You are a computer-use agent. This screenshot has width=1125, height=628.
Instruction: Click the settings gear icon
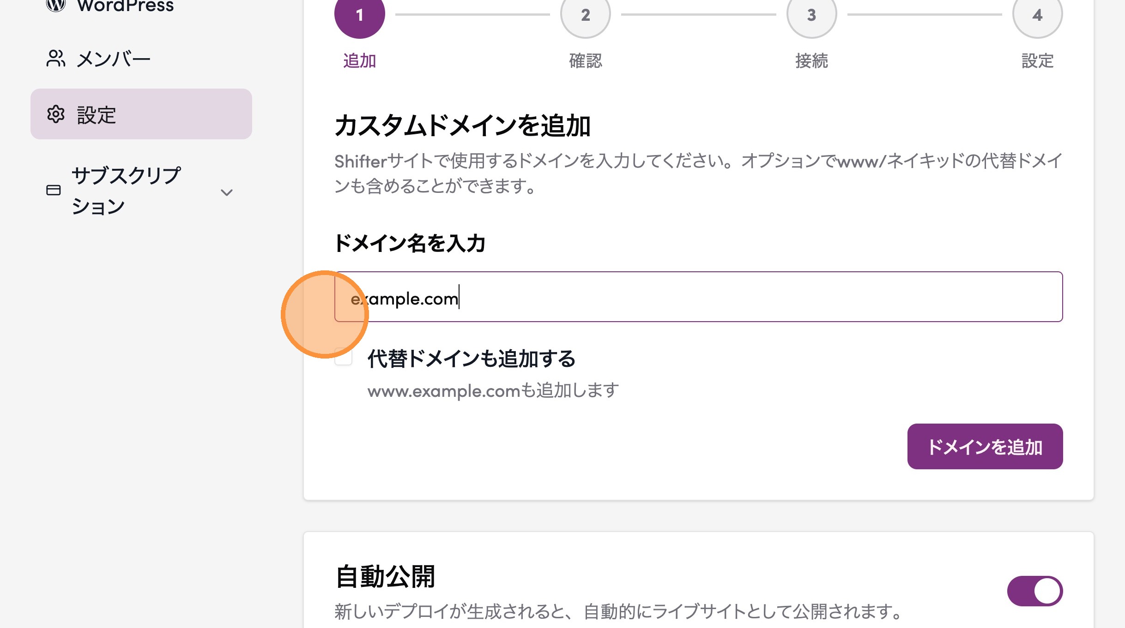pos(56,114)
